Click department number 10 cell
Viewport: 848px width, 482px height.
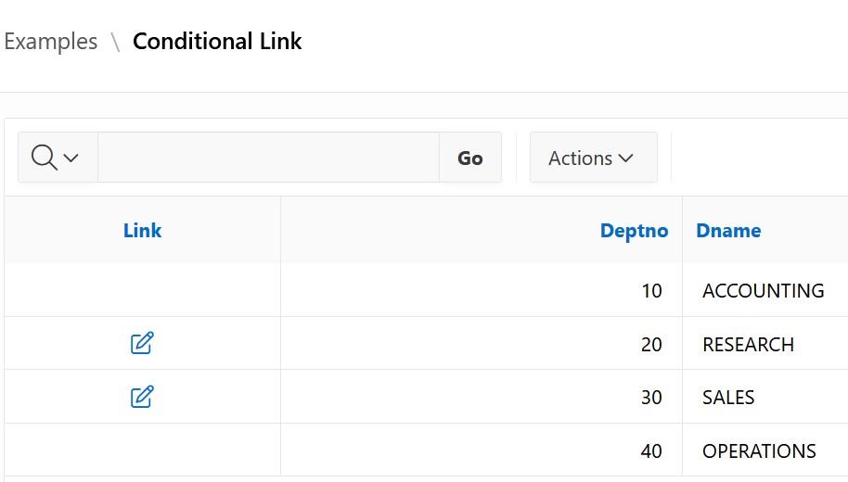[651, 291]
